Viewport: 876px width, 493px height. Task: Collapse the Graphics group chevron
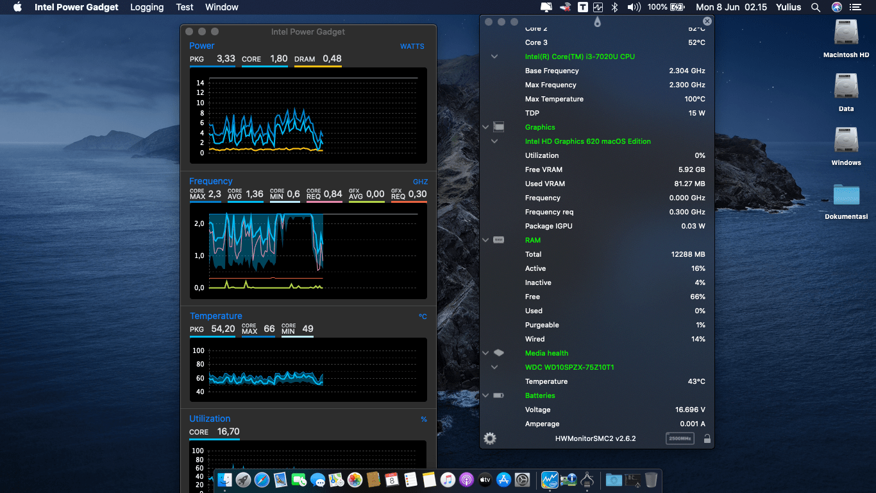[485, 127]
